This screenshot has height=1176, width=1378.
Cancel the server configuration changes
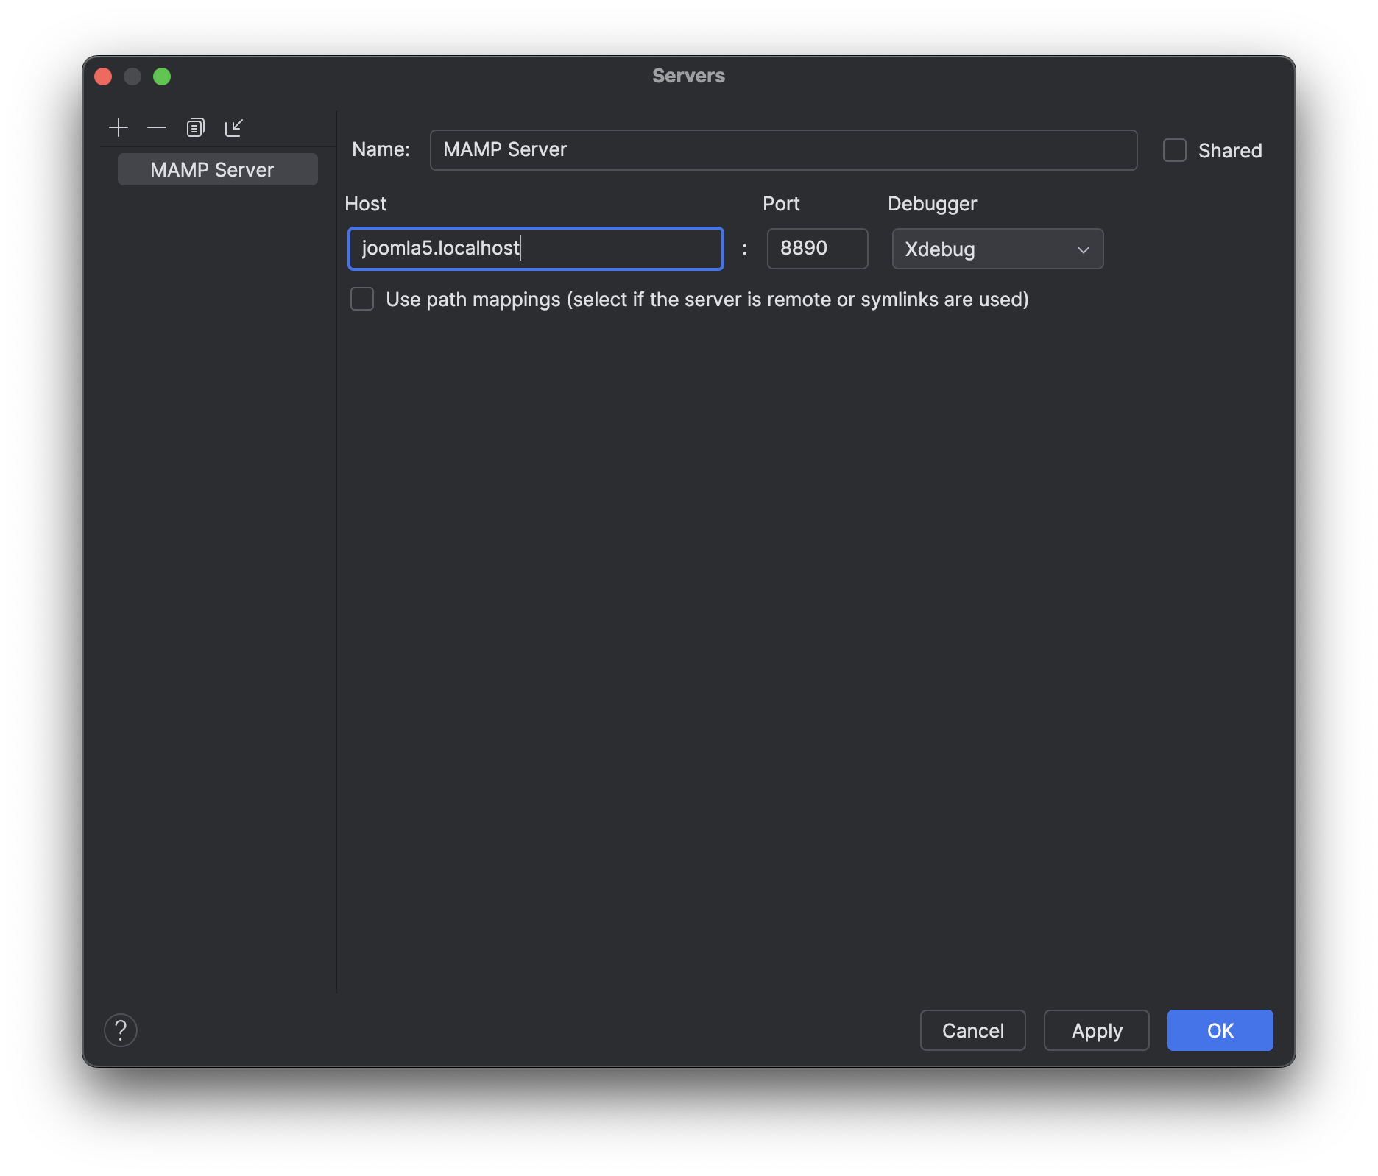coord(972,1030)
